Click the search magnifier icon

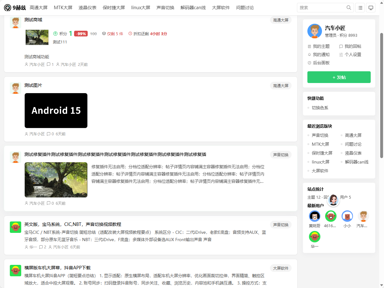pyautogui.click(x=349, y=8)
